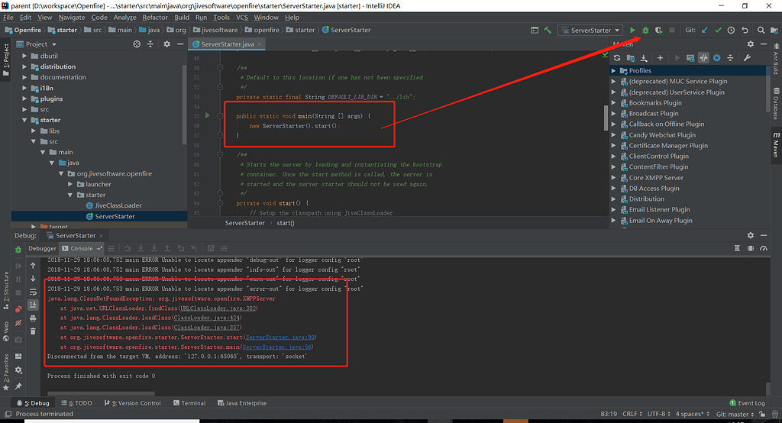Viewport: 782px width, 423px height.
Task: Close the ServerStarter debug session tab
Action: (102, 236)
